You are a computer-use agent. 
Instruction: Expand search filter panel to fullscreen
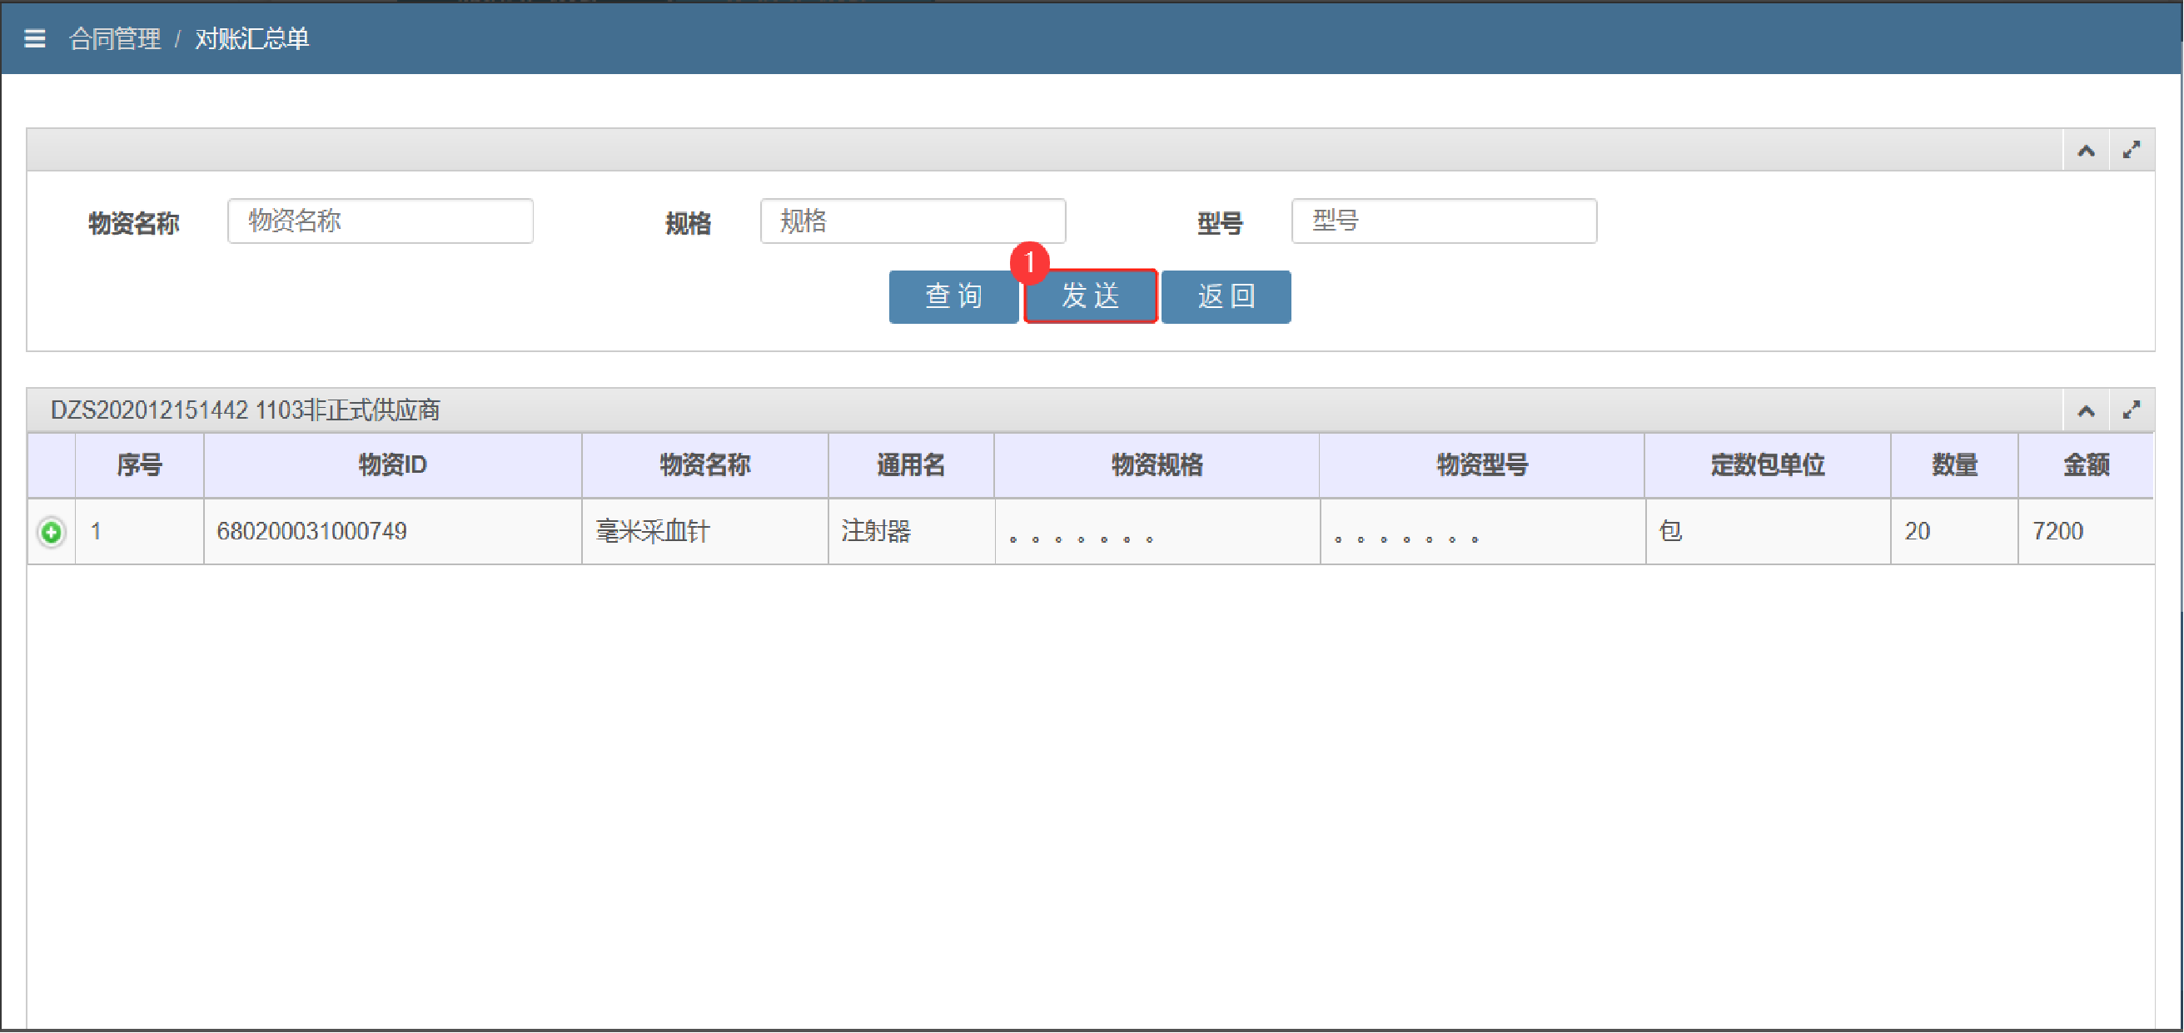(2132, 151)
